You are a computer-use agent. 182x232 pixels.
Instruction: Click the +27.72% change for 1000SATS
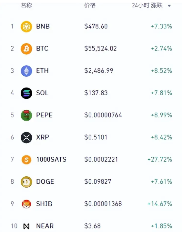click(x=160, y=160)
